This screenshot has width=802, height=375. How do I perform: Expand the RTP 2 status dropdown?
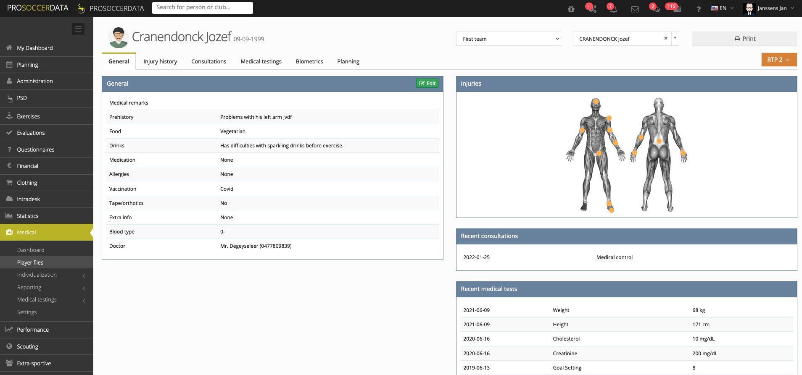coord(779,60)
